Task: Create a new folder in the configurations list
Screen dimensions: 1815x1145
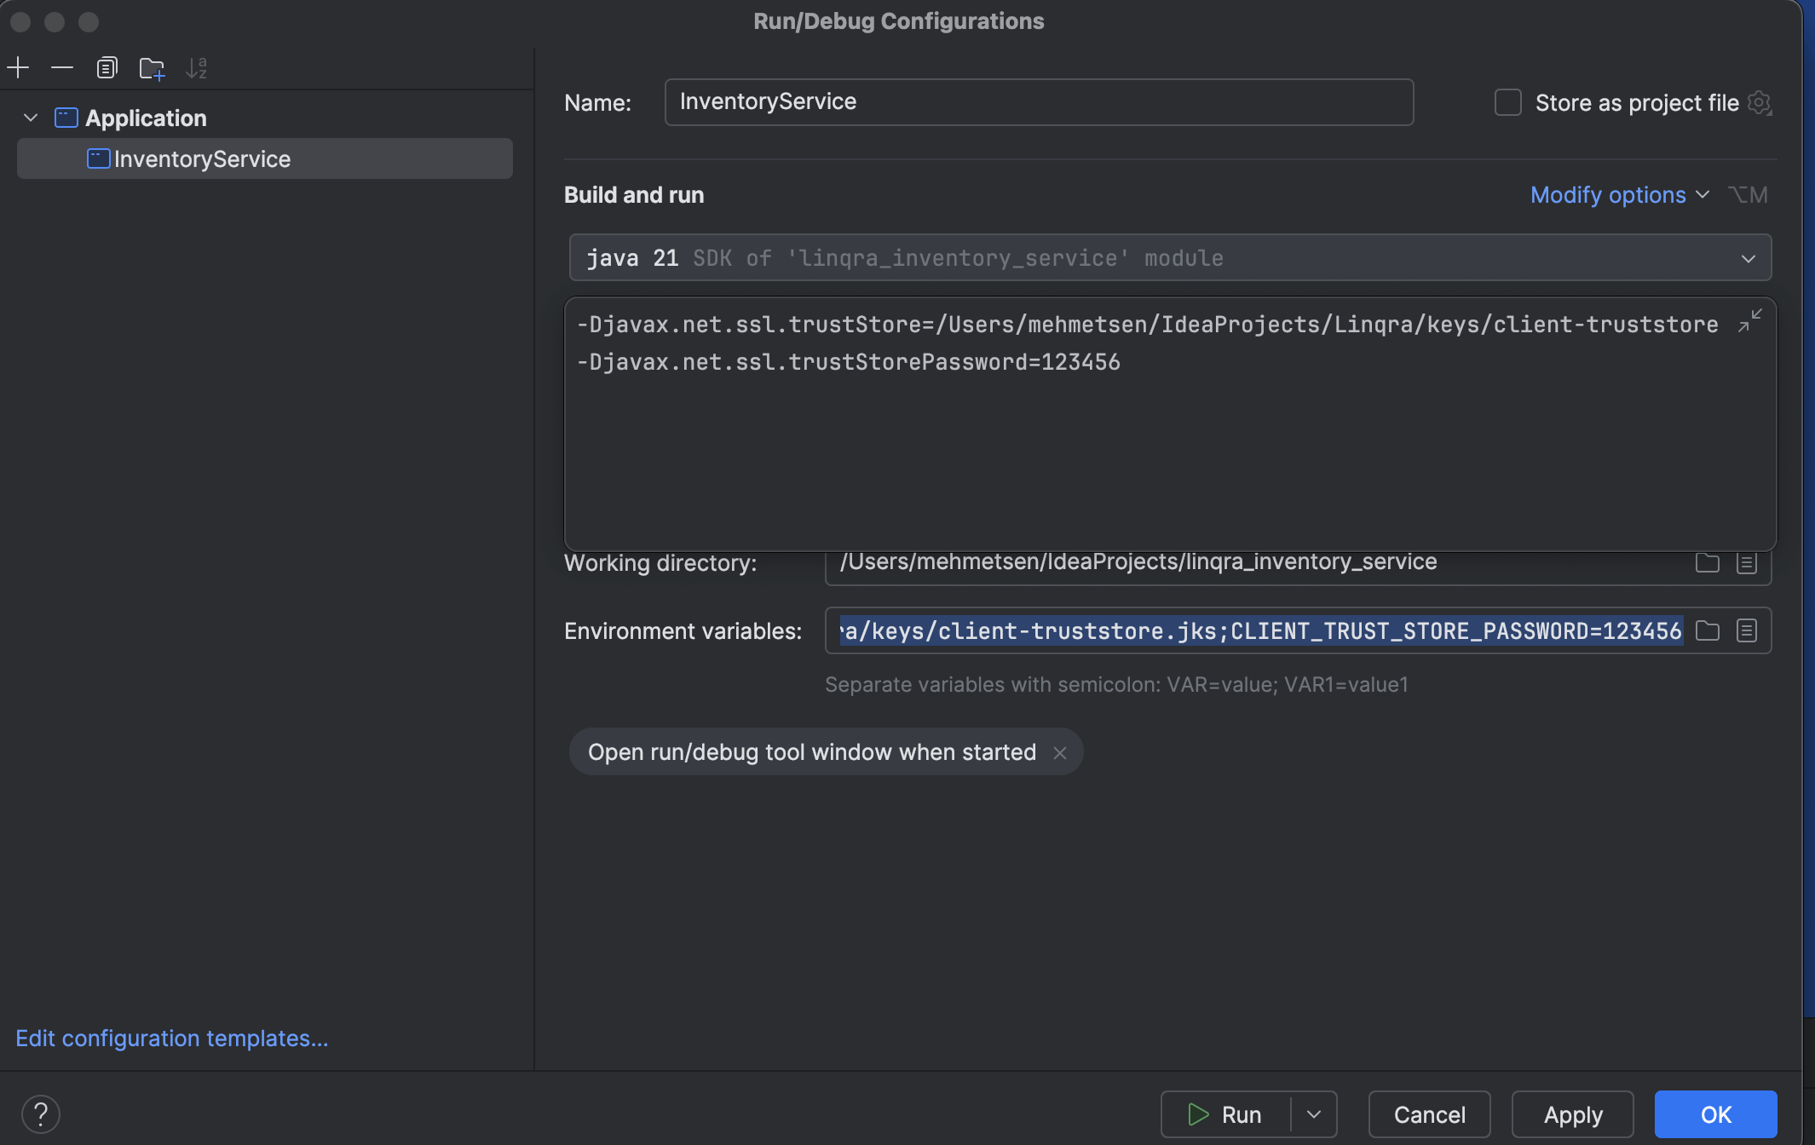Action: point(152,67)
